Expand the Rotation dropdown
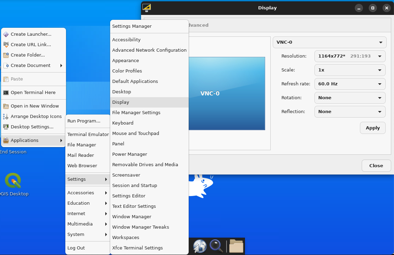Image resolution: width=394 pixels, height=255 pixels. pyautogui.click(x=350, y=98)
